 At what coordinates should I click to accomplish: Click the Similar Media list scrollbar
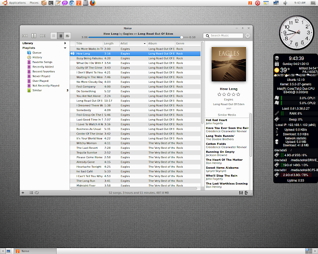250,135
